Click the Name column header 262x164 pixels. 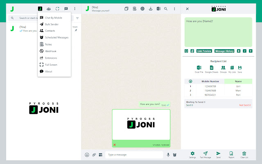[x=238, y=81]
